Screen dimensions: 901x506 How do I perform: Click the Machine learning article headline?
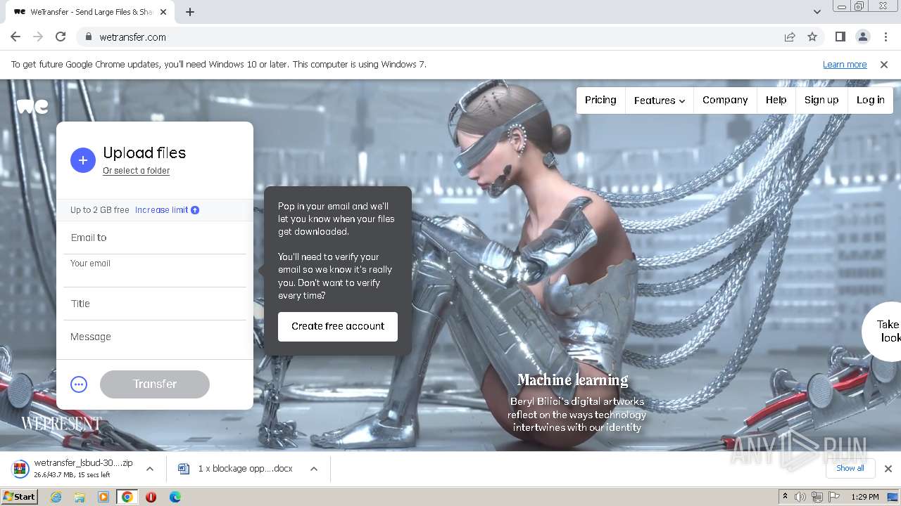pyautogui.click(x=573, y=380)
